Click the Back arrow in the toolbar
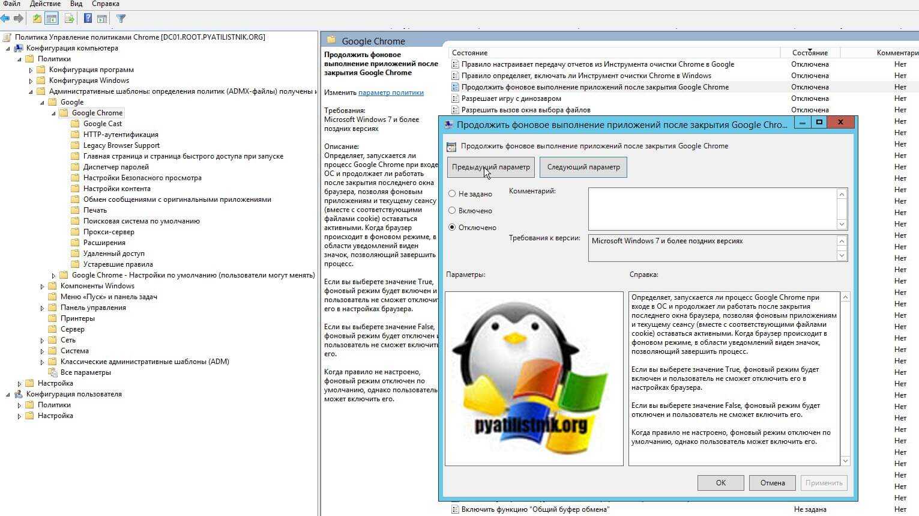The width and height of the screenshot is (919, 516). pyautogui.click(x=5, y=19)
